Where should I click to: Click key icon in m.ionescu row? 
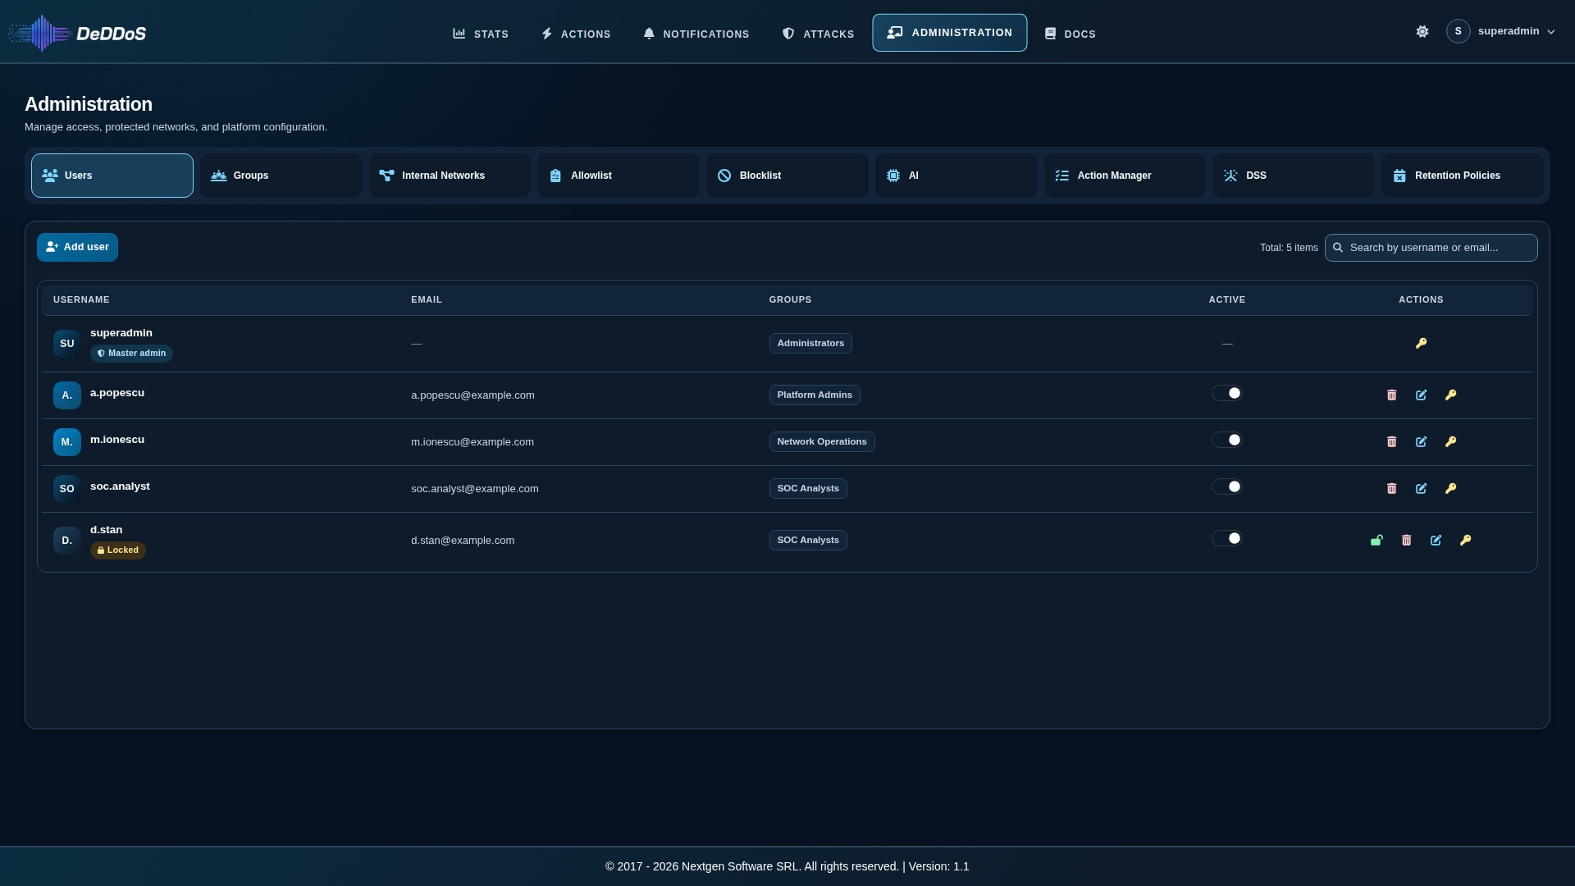pyautogui.click(x=1450, y=442)
